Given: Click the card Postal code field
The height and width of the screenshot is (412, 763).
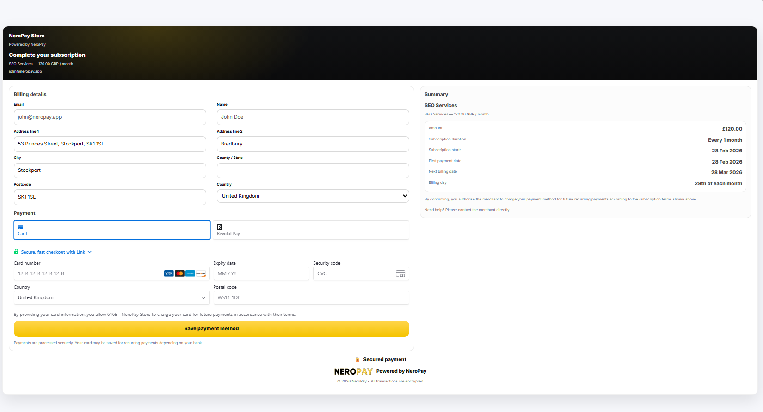Looking at the screenshot, I should pos(311,297).
